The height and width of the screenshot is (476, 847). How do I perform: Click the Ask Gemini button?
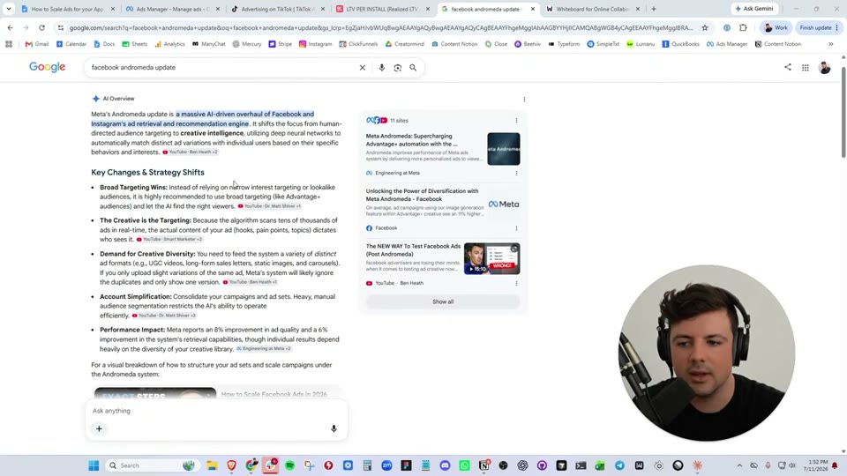(754, 9)
